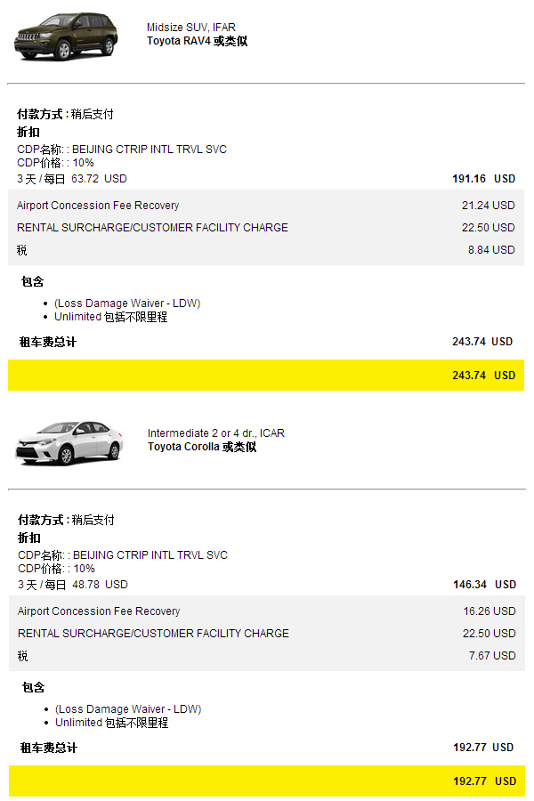Image resolution: width=534 pixels, height=801 pixels.
Task: Click the dark green SUV car image
Action: click(x=66, y=36)
